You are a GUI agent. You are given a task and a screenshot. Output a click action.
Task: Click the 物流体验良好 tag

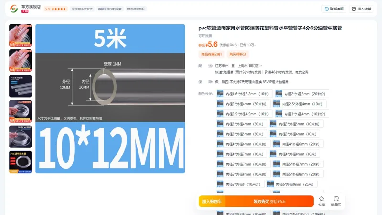coord(136,9)
